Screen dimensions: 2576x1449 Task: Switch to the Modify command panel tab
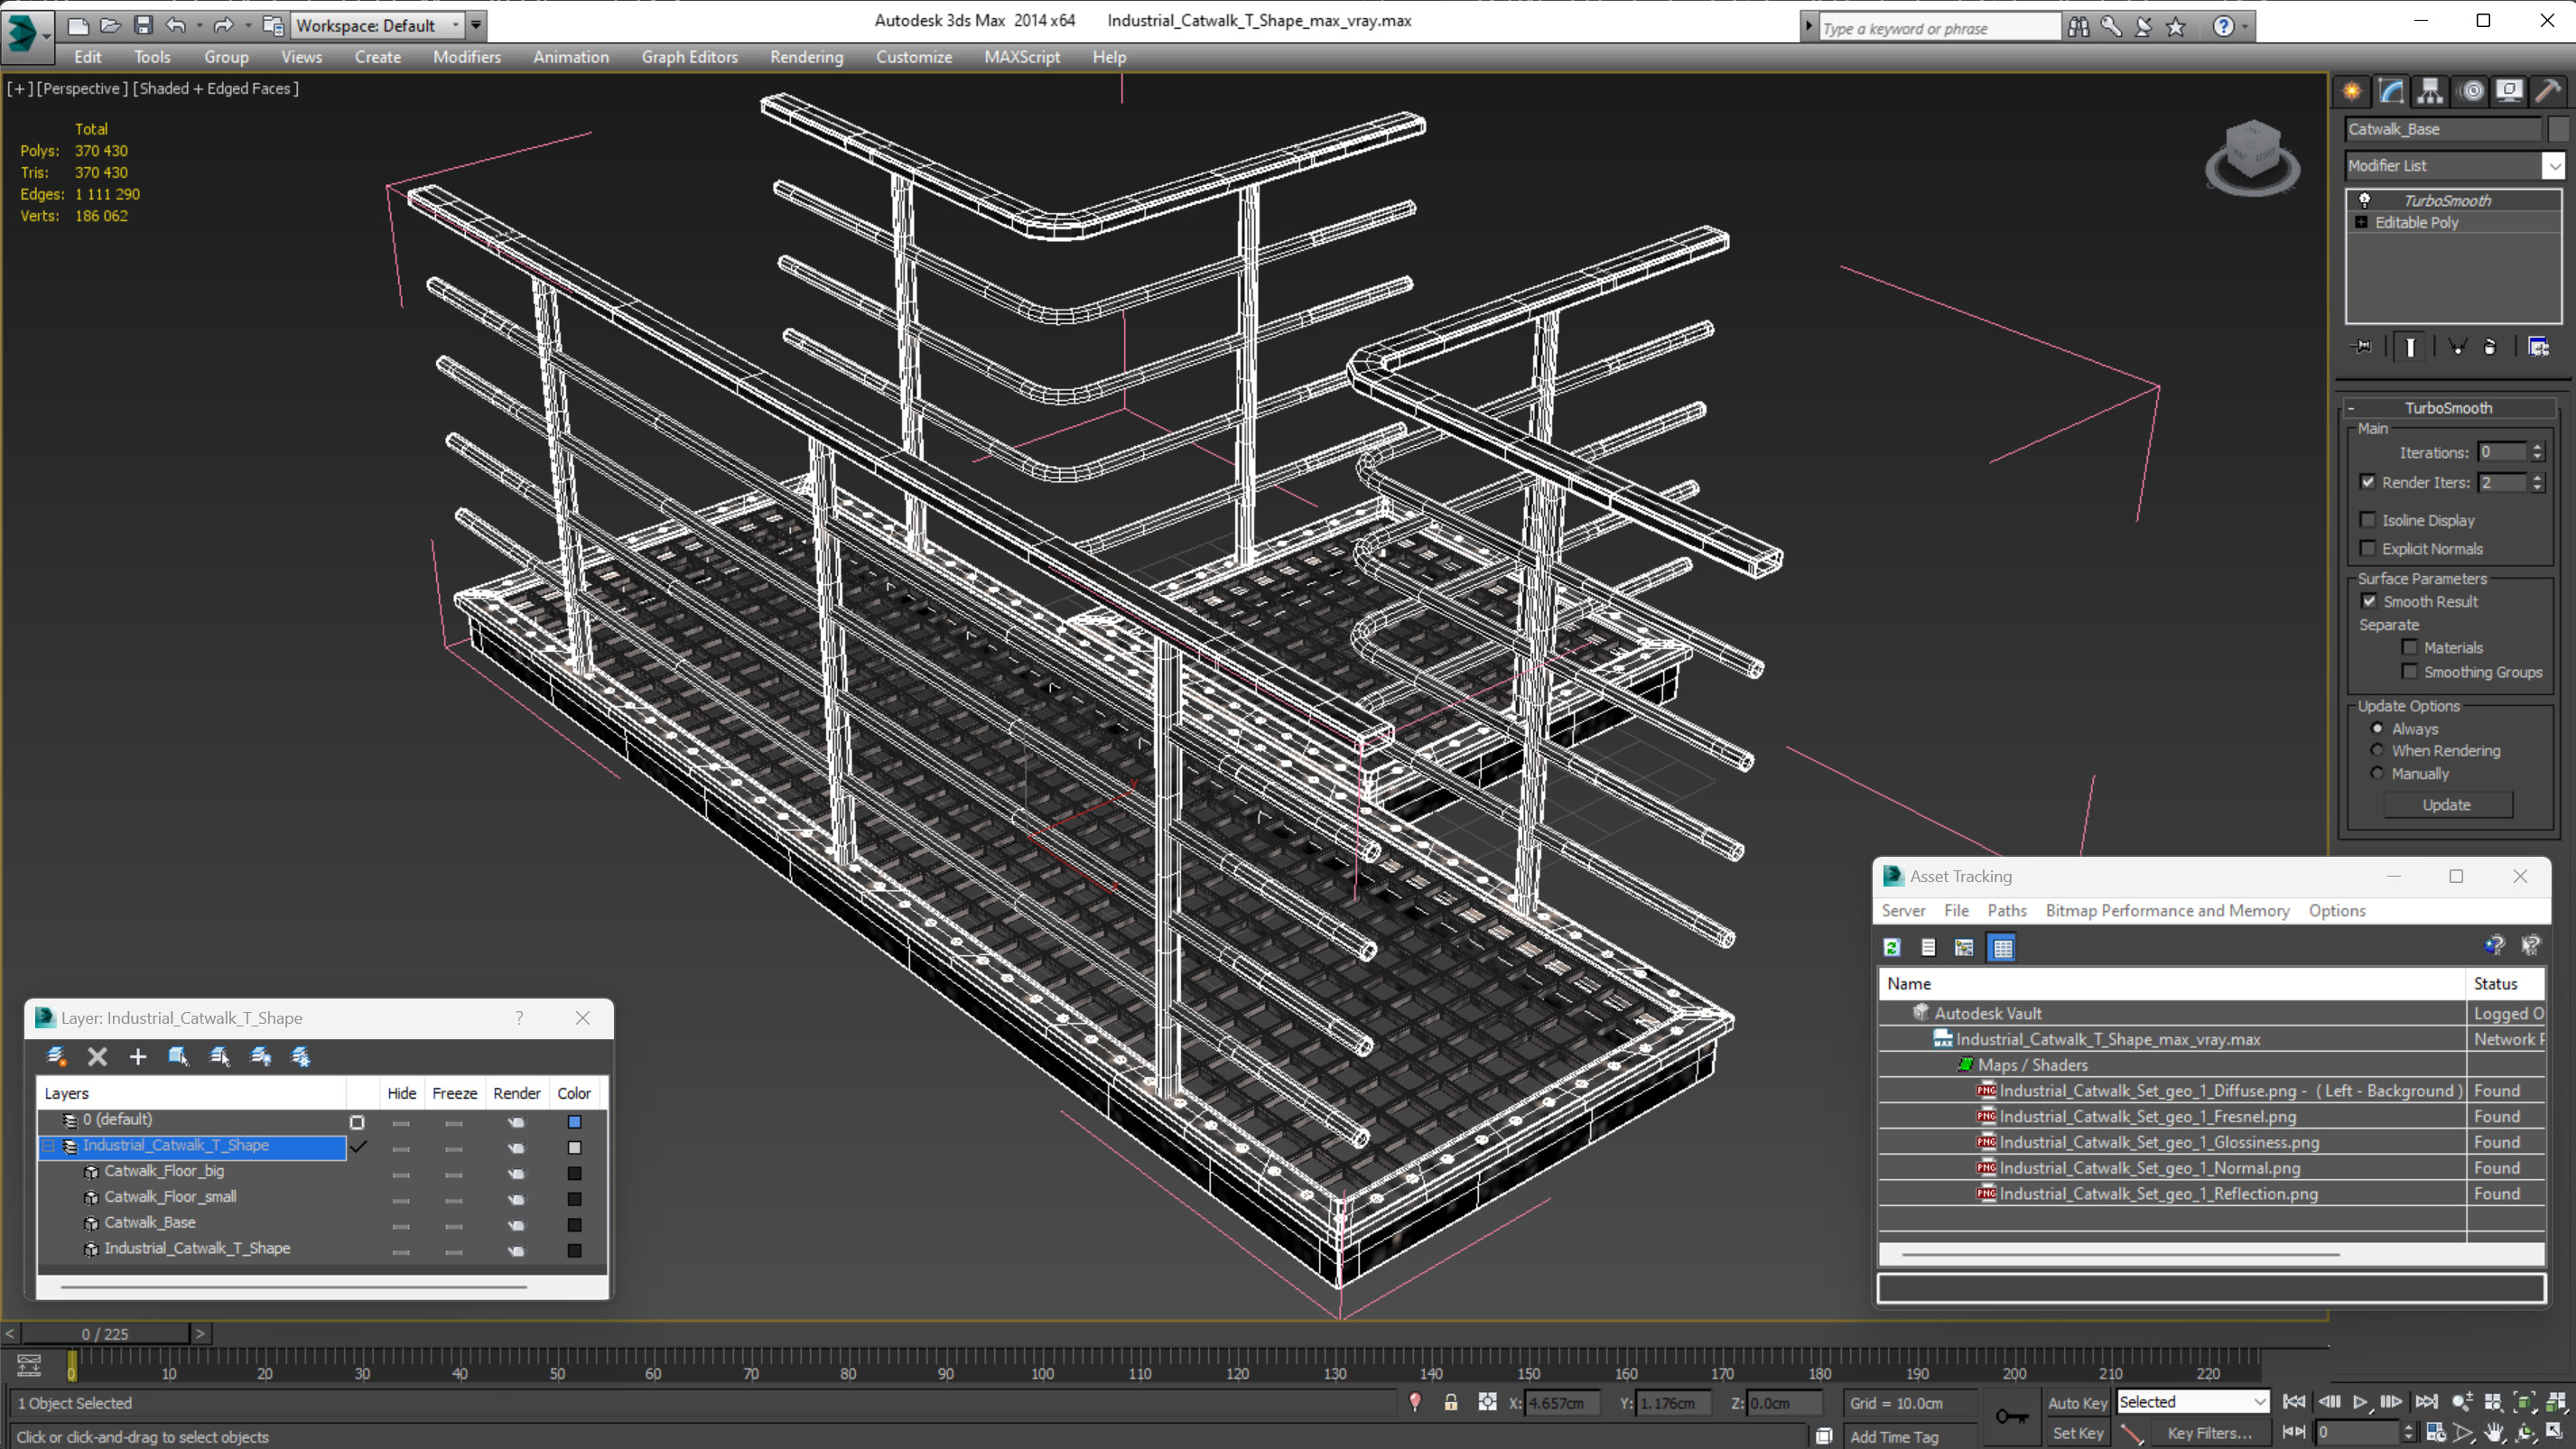coord(2391,91)
